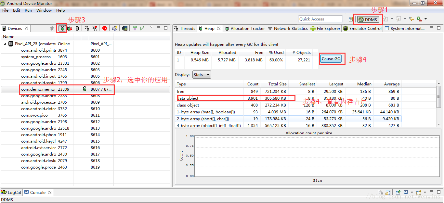Screen dimensions: 444x203
Task: Select the android.ext.service process row
Action: [x=85, y=147]
